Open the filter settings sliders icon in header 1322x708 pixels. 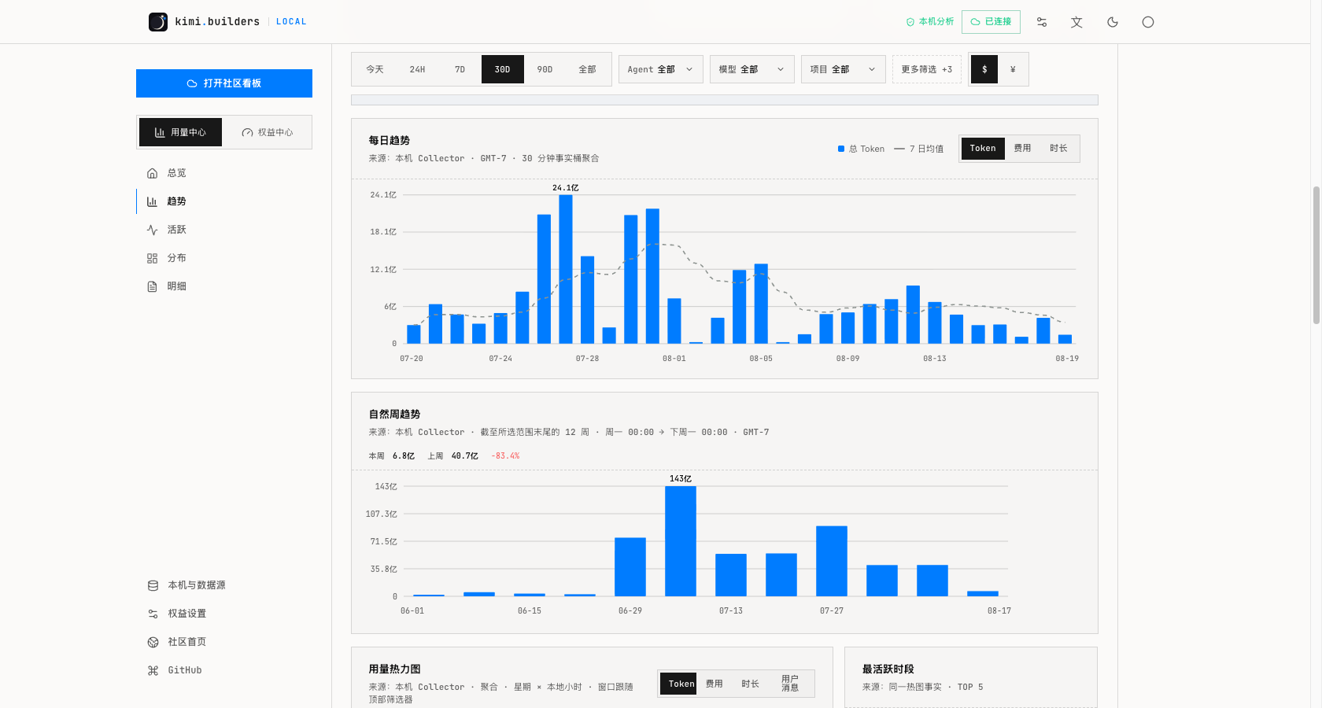pos(1042,22)
